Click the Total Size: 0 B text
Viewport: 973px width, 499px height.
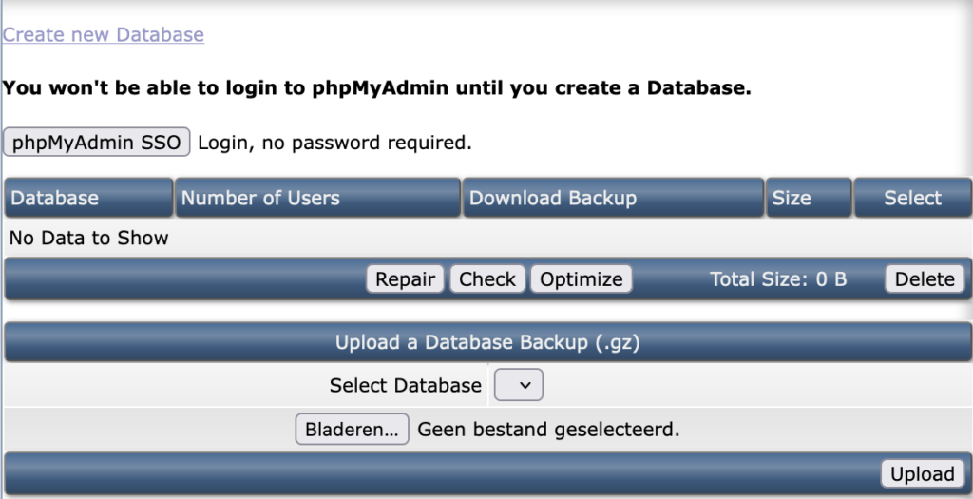tap(778, 279)
